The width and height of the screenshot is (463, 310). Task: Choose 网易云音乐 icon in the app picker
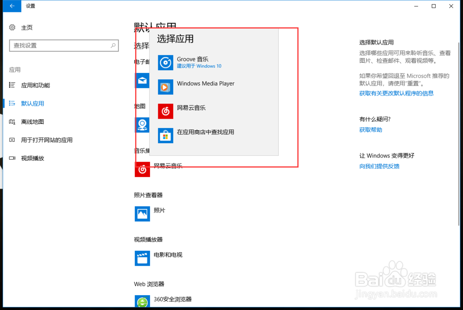[x=165, y=111]
